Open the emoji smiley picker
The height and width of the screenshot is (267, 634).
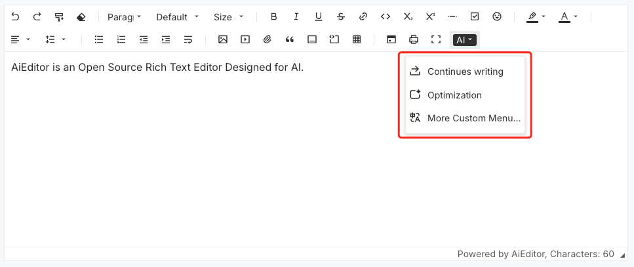pos(497,16)
